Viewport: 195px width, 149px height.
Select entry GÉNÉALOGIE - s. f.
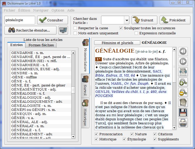coord(41,94)
